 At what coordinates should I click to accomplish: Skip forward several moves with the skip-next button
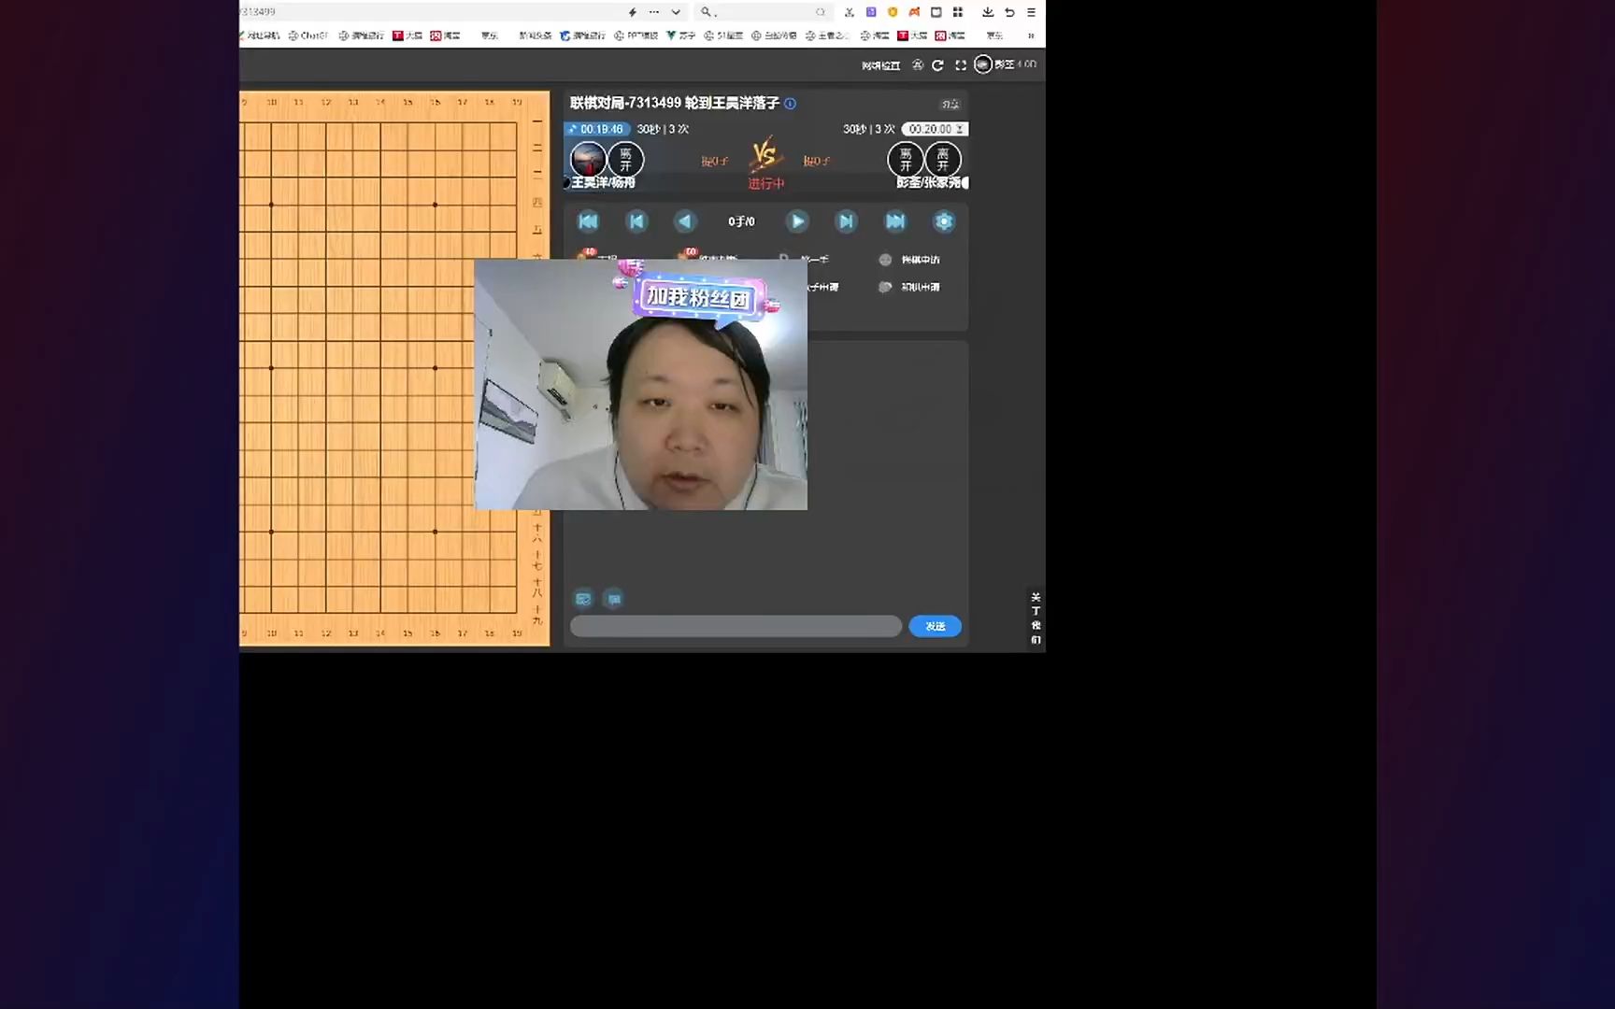[x=846, y=221]
